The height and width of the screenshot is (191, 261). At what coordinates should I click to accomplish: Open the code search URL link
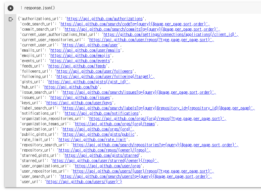135,24
